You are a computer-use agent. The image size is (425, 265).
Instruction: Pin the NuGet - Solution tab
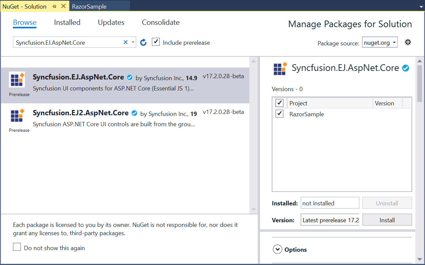pyautogui.click(x=54, y=7)
